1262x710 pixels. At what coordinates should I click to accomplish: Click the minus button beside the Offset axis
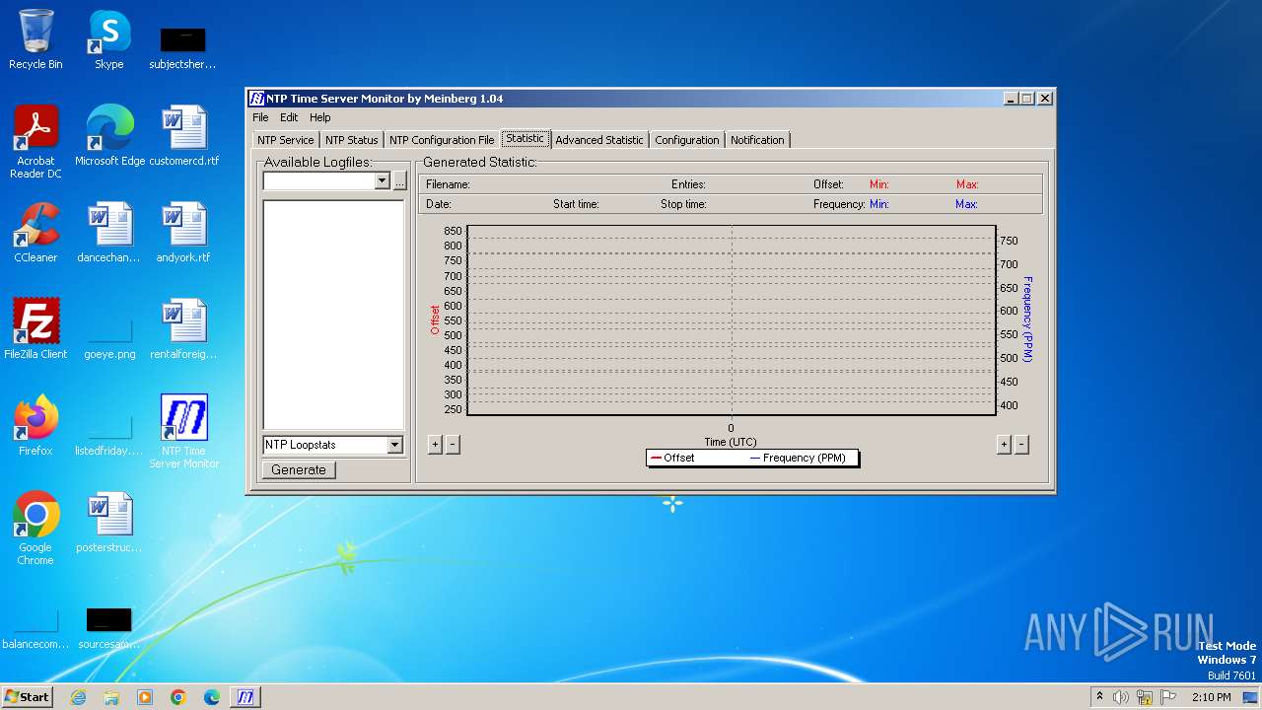pyautogui.click(x=453, y=445)
